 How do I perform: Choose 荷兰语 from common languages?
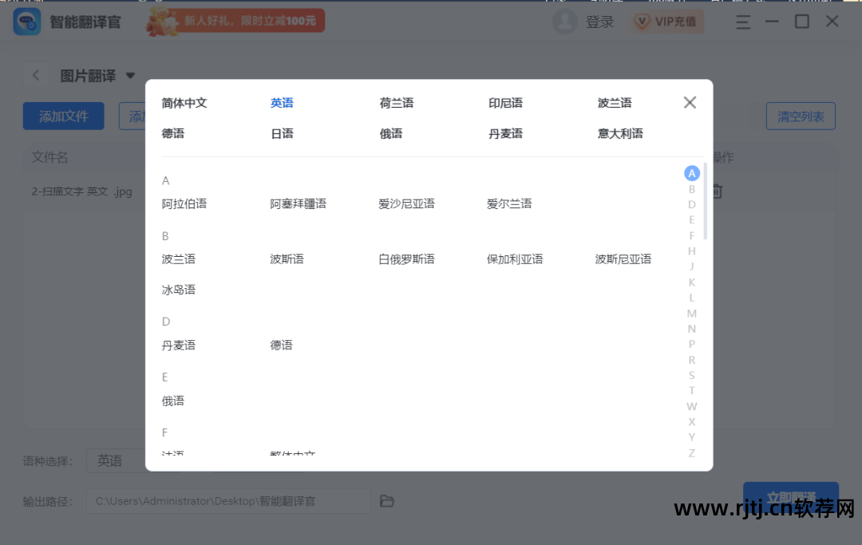point(397,103)
